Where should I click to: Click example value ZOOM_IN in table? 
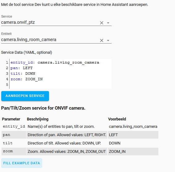117,152
